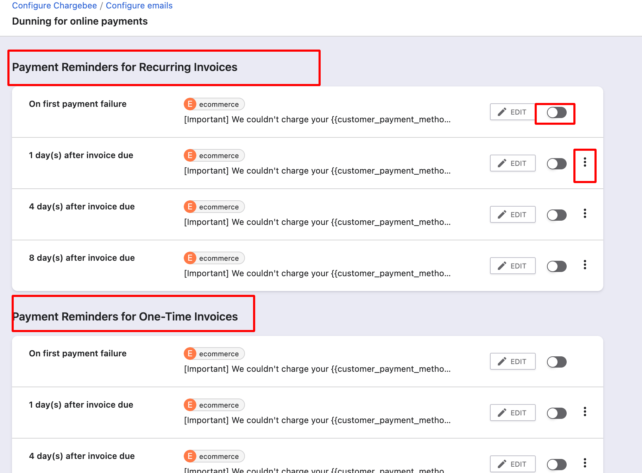
Task: Enable recurring On first payment failure toggle
Action: (556, 113)
